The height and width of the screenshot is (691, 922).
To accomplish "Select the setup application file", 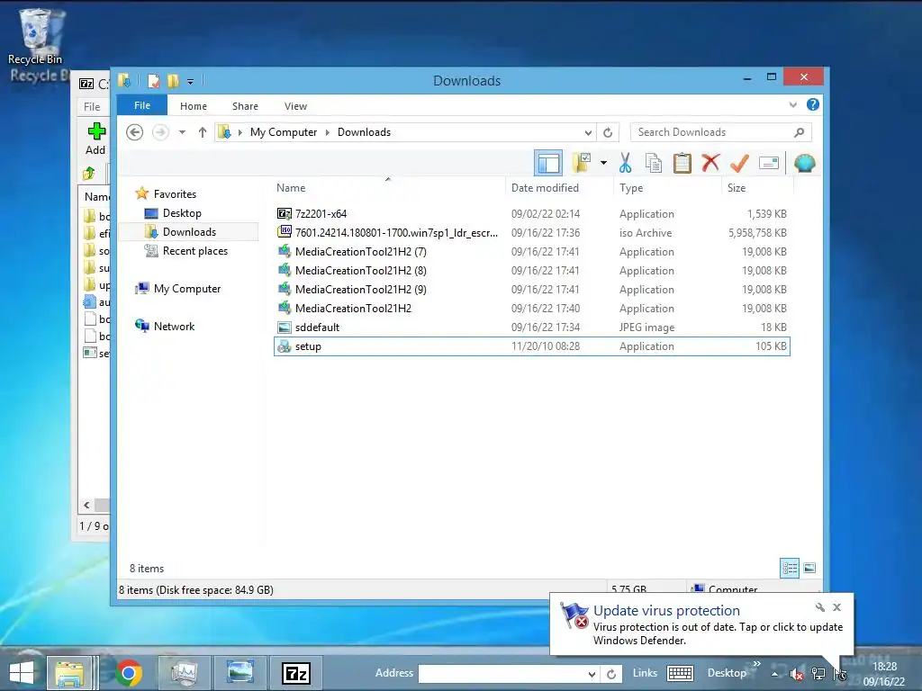I will click(x=532, y=346).
